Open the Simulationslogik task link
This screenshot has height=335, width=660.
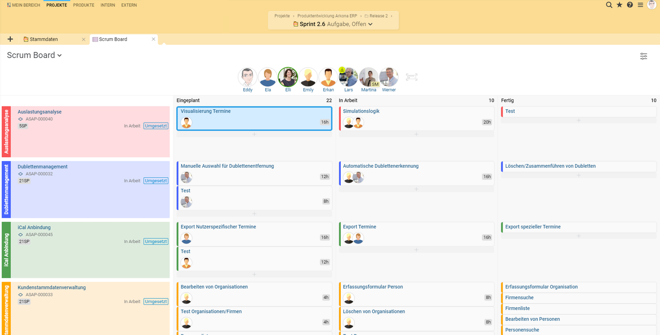click(x=361, y=111)
